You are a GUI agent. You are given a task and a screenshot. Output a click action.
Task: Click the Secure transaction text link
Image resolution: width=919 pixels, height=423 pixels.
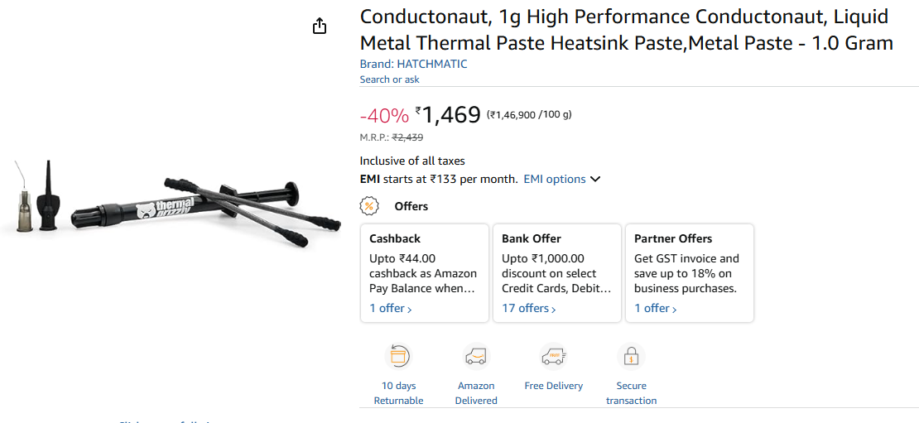[x=631, y=393]
